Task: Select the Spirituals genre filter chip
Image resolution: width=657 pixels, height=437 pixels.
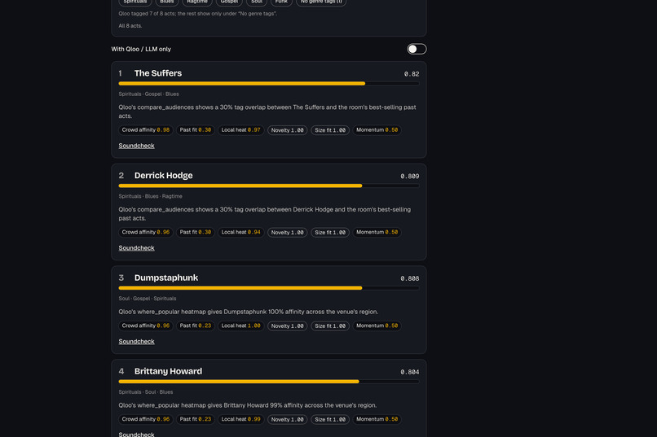Action: [x=135, y=2]
